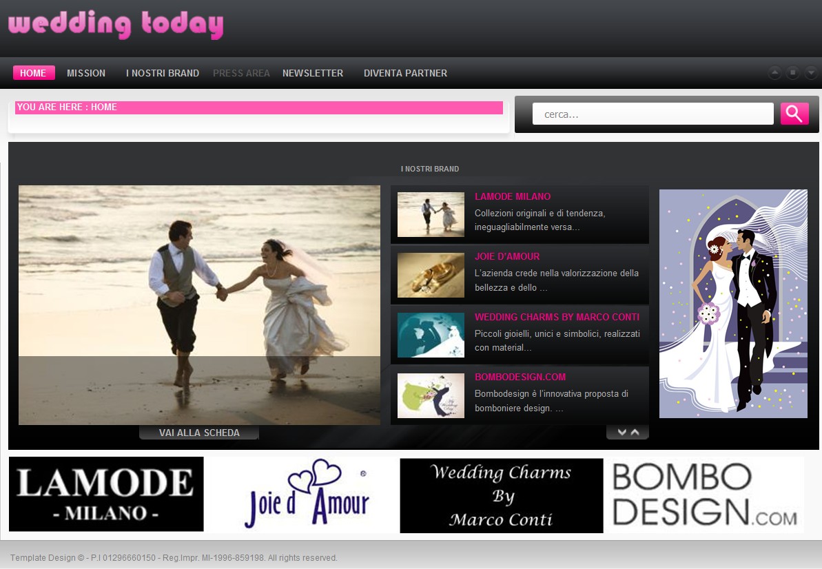Select the wedding rings thumbnail
Viewport: 822px width, 569px height.
click(431, 275)
